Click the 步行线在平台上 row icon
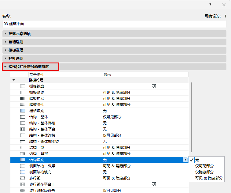Image resolution: width=231 pixels, height=193 pixels. pos(23,184)
